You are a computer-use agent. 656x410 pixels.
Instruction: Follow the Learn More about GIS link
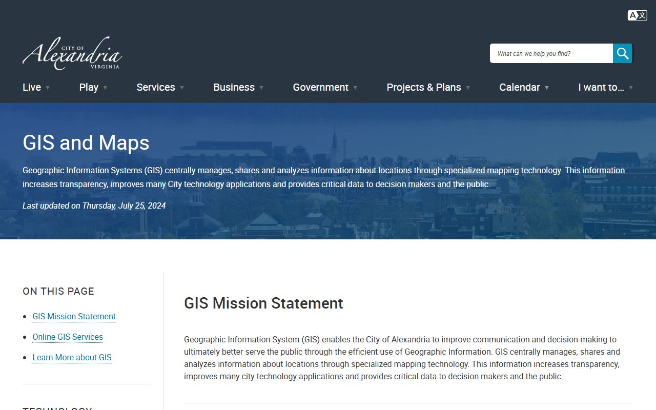click(72, 357)
